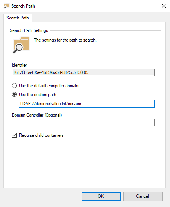Screen dimensions: 170x207
Task: Click the read-only Identifier GUID field
Action: pyautogui.click(x=83, y=72)
